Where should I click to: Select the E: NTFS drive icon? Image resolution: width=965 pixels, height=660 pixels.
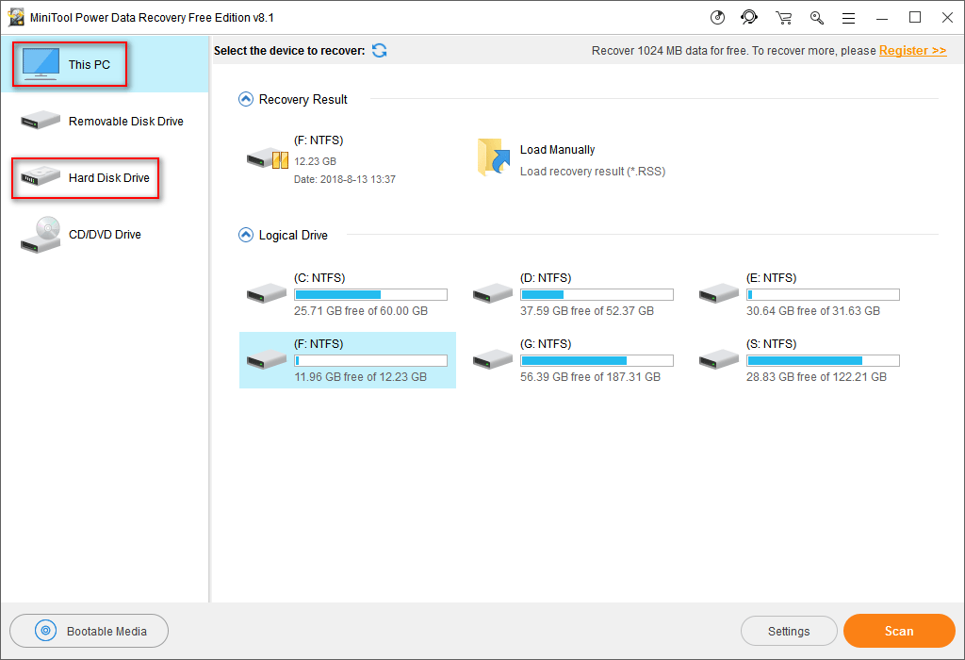click(719, 293)
